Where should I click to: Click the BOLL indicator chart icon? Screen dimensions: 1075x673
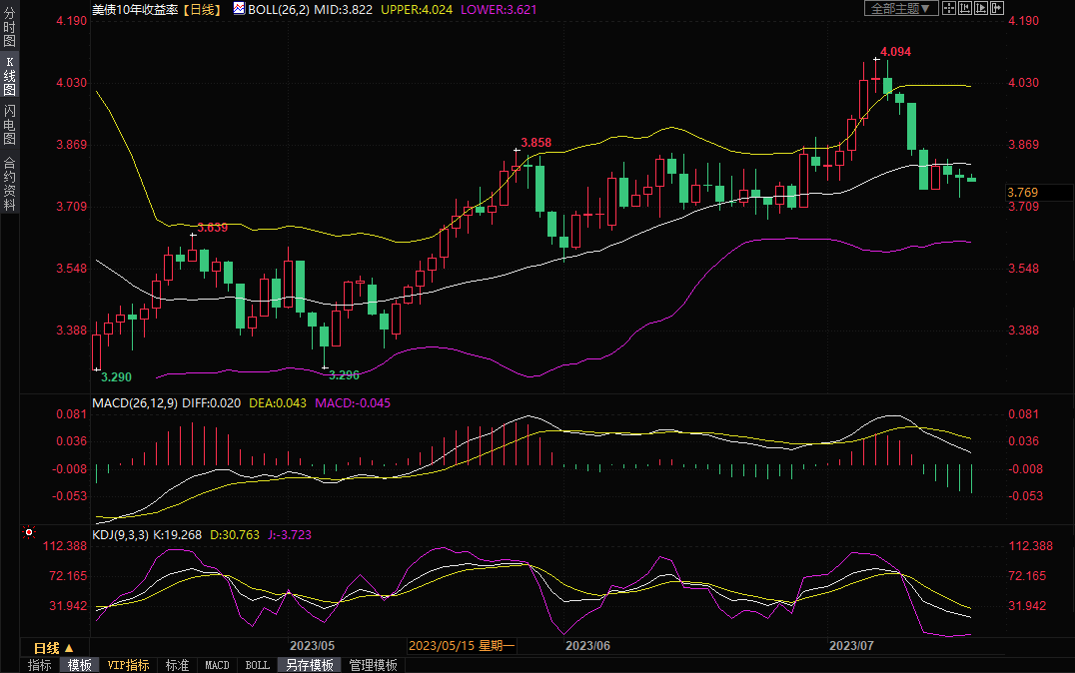pyautogui.click(x=239, y=8)
